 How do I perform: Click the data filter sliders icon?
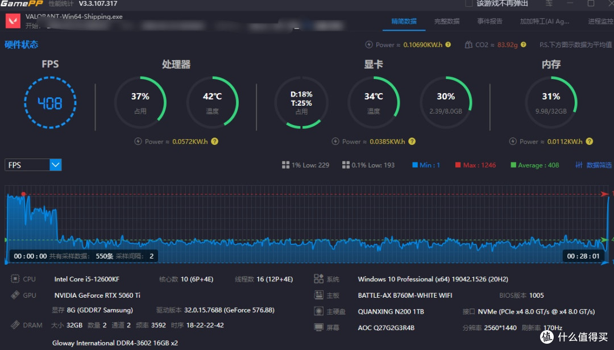pos(579,165)
